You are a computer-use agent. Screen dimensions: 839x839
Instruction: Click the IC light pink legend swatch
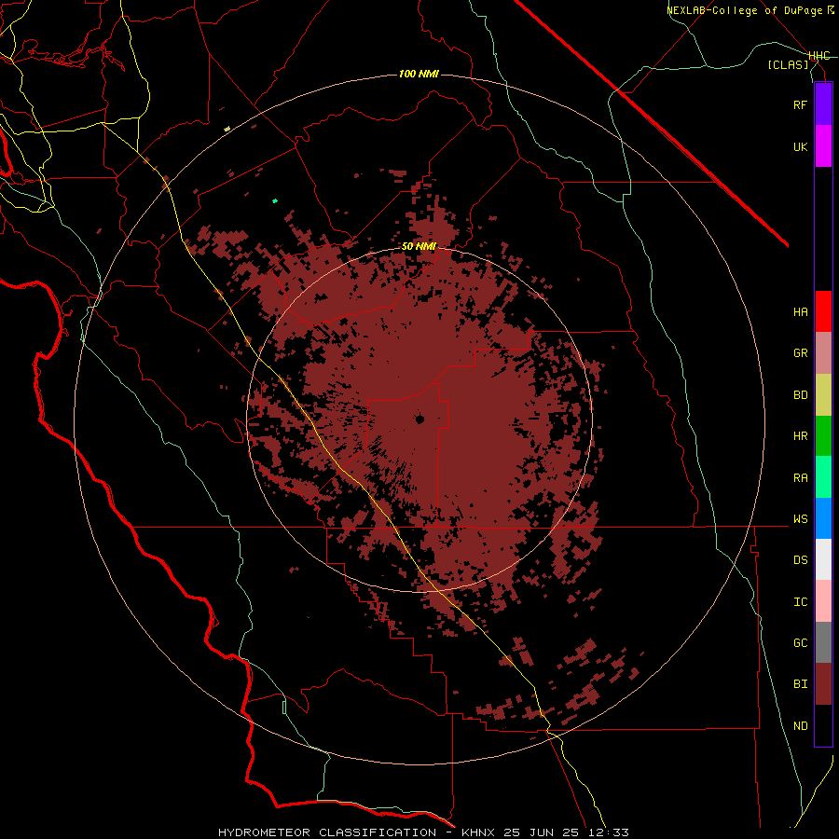(x=823, y=601)
